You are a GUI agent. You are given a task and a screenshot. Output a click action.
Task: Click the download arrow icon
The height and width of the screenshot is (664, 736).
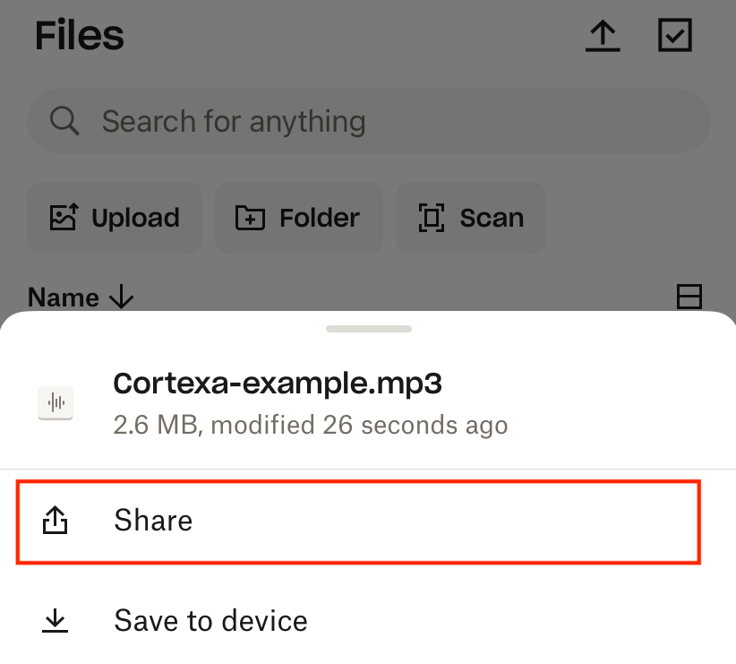click(x=56, y=621)
